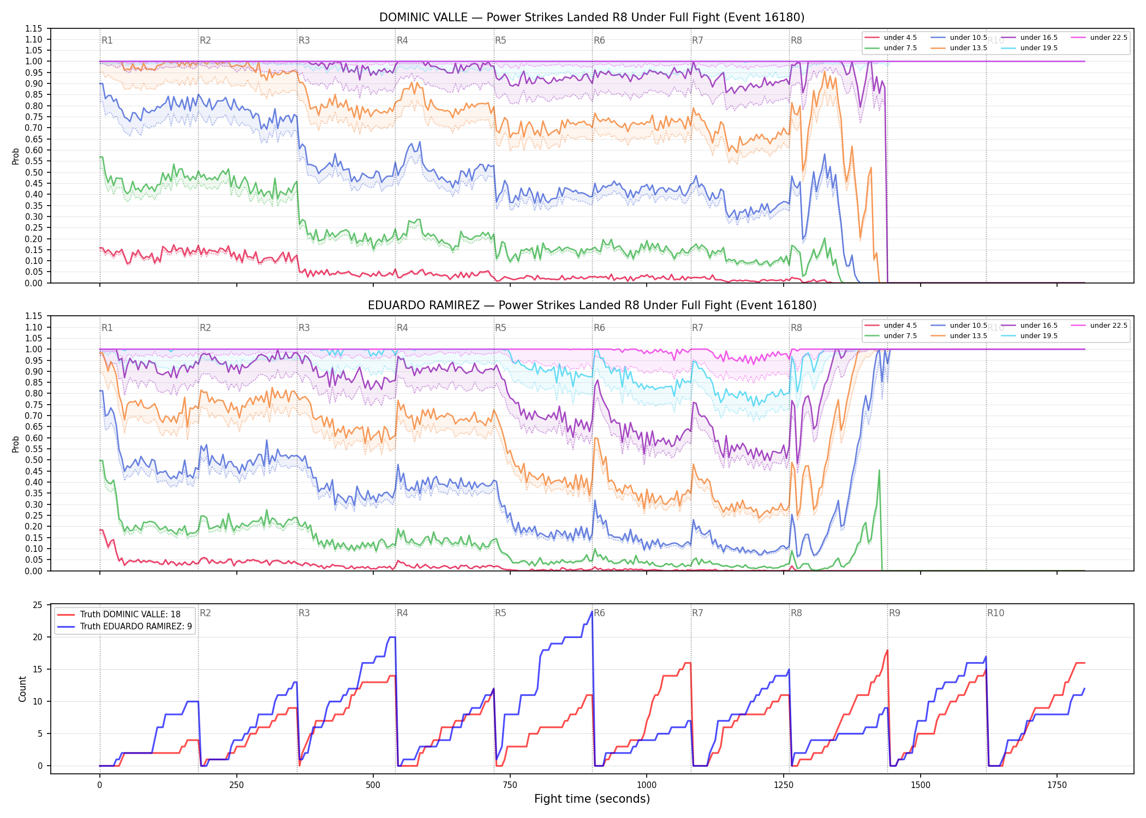Click R2 round marker in the Count chart
Image resolution: width=1146 pixels, height=818 pixels.
coord(205,613)
